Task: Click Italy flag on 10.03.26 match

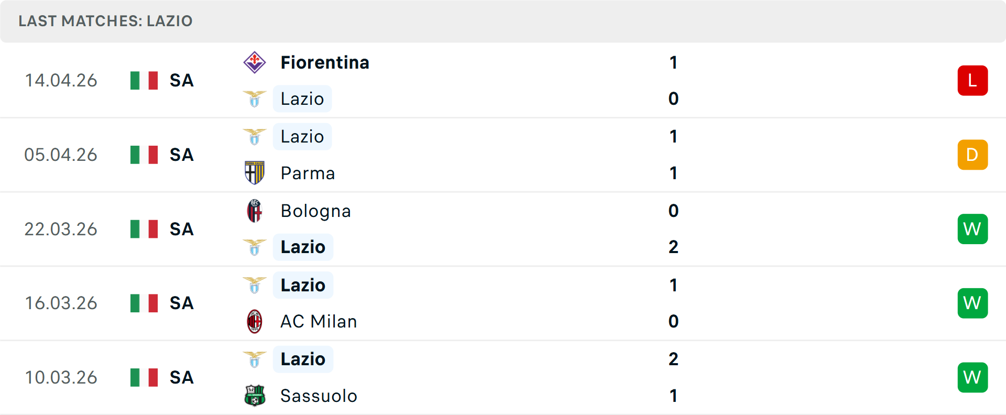Action: [144, 377]
